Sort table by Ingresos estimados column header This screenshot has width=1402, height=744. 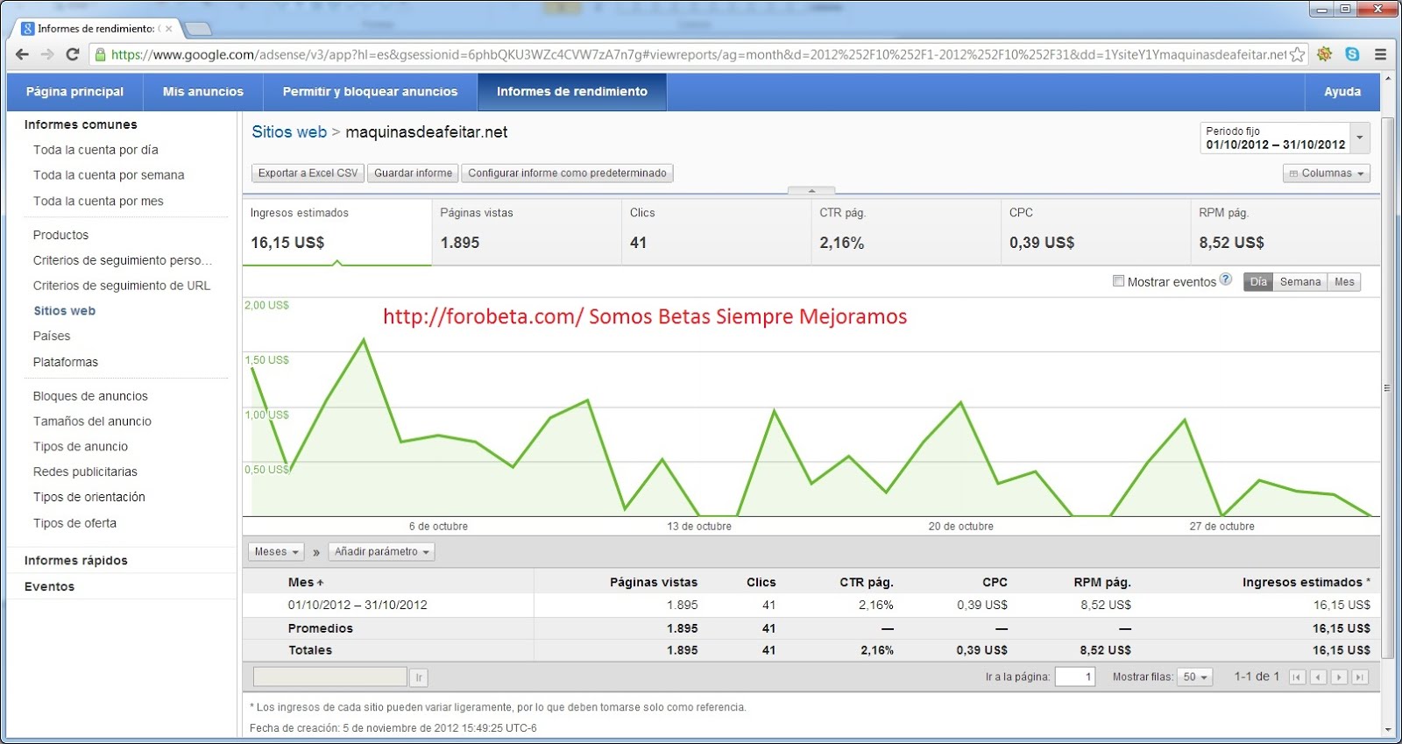click(x=1306, y=583)
